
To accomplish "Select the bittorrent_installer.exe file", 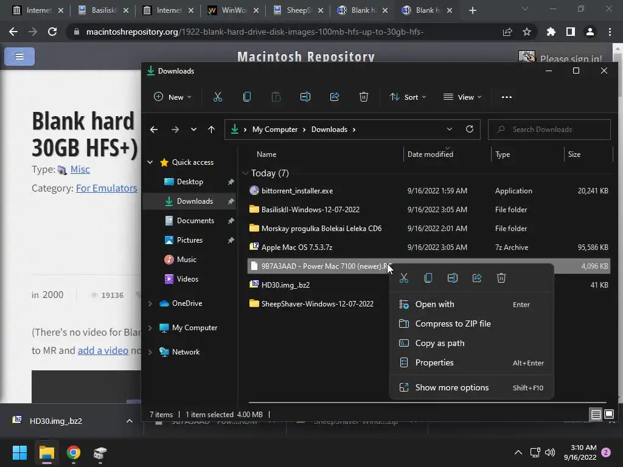I will [429, 191].
